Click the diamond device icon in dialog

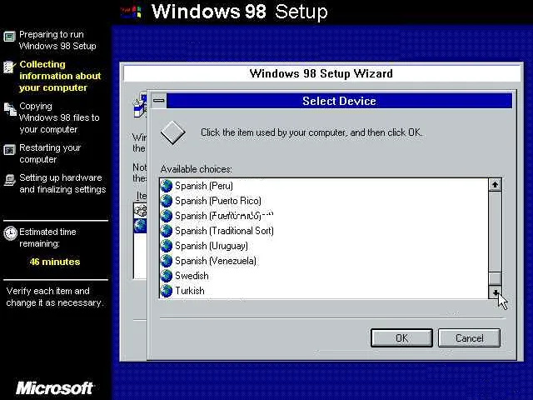(172, 132)
